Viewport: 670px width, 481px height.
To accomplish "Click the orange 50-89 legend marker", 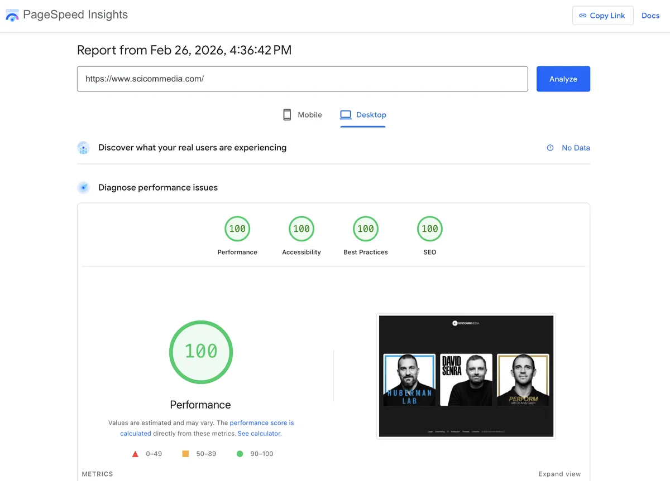I will pos(185,454).
